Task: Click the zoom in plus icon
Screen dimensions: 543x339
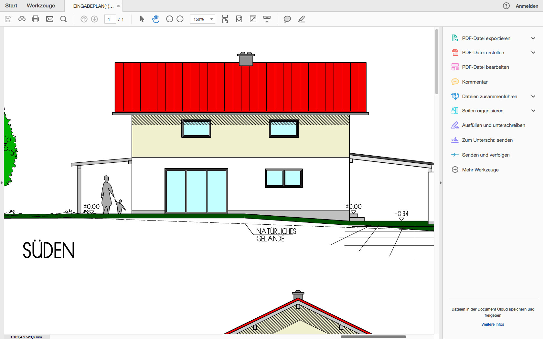Action: 180,19
